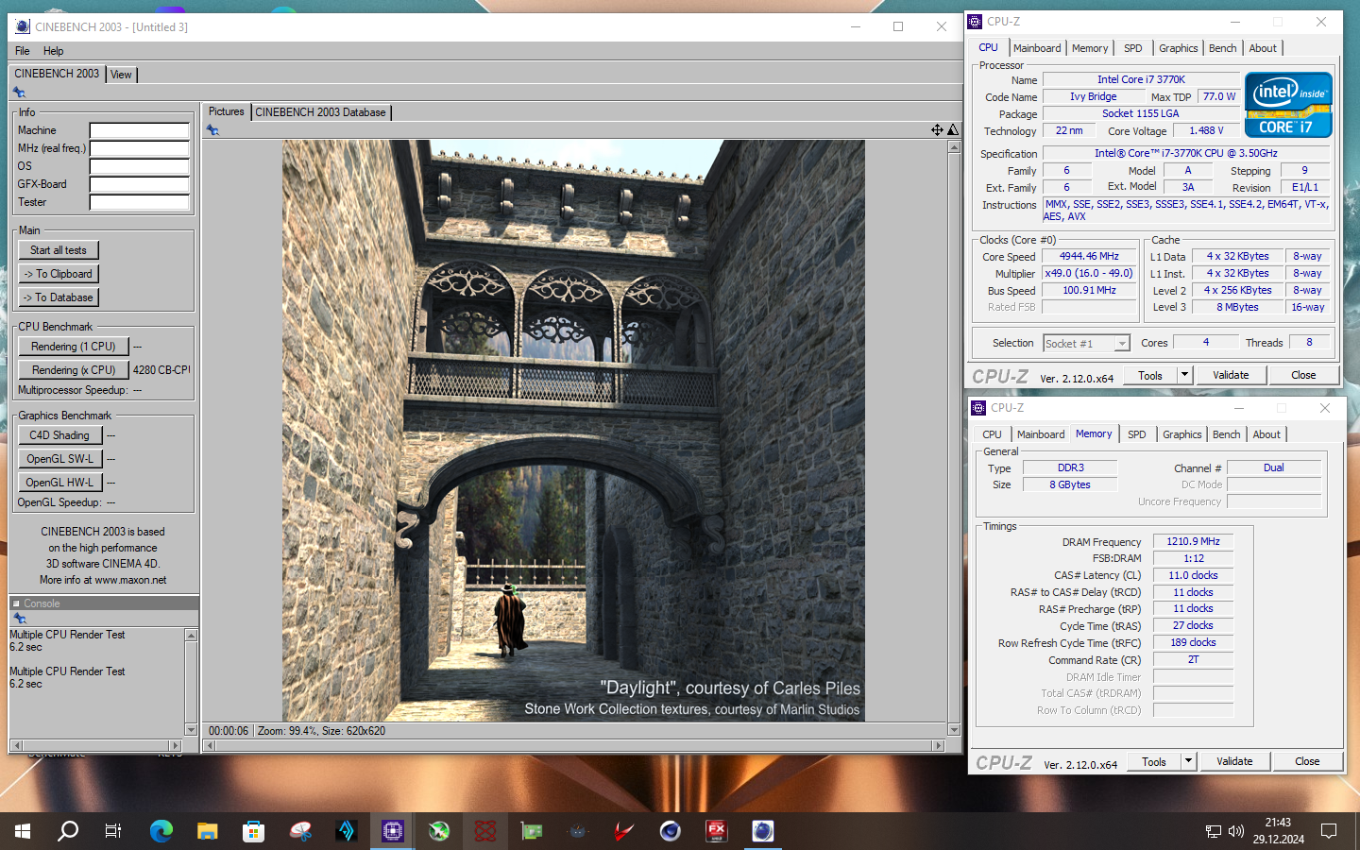Switch to the View tab in CINEBENCH
The width and height of the screenshot is (1360, 850).
[121, 75]
